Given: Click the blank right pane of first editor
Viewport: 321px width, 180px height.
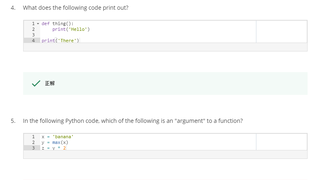Looking at the screenshot, I should 282,32.
